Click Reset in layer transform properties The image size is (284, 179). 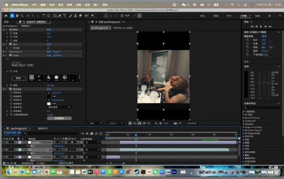264,36
